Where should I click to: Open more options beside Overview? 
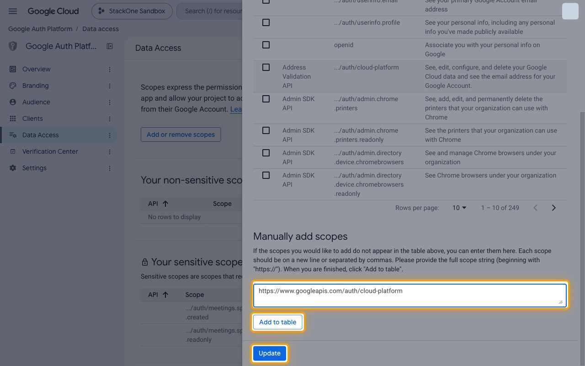pos(109,70)
